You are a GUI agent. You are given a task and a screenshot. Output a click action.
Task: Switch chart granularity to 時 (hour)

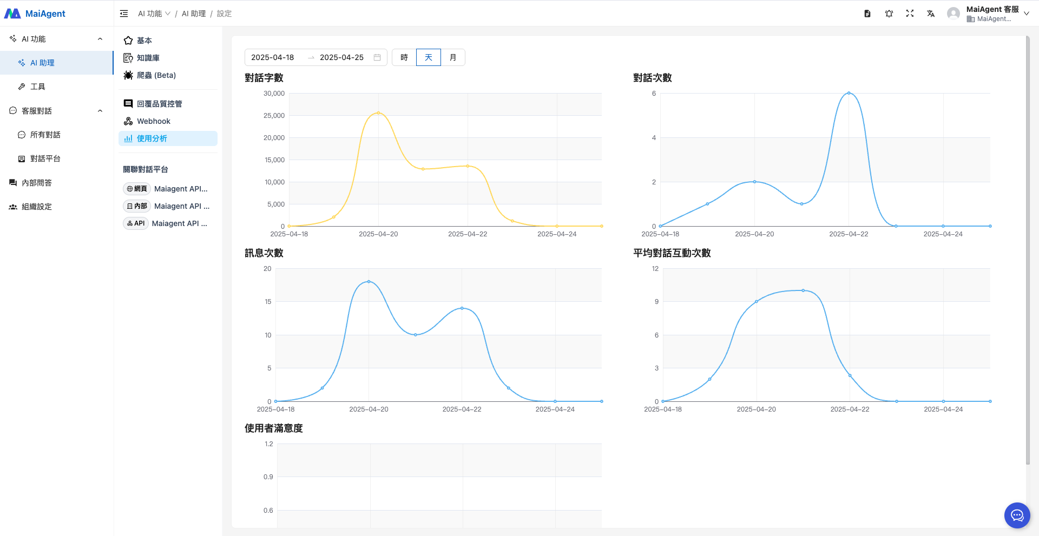[404, 57]
